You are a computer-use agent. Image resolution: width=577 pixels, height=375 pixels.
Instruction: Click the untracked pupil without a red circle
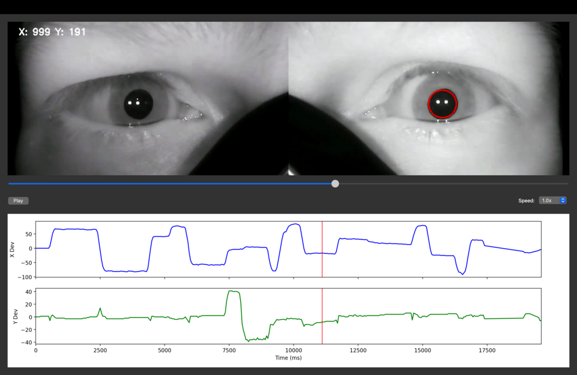pos(138,104)
